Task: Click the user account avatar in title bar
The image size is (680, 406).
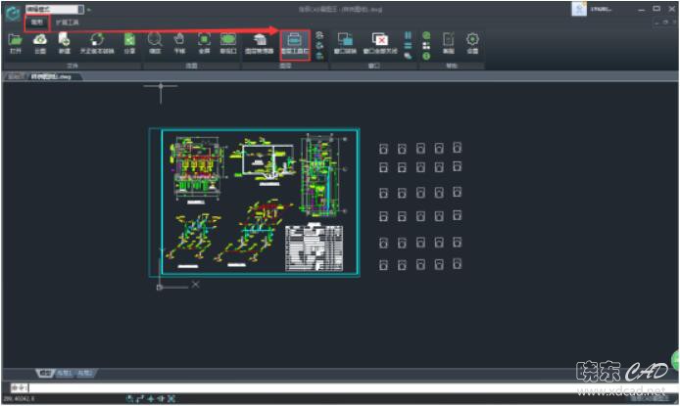Action: click(579, 9)
